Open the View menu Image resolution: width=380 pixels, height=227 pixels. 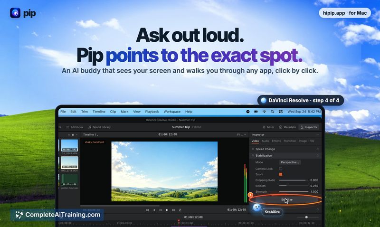point(137,112)
